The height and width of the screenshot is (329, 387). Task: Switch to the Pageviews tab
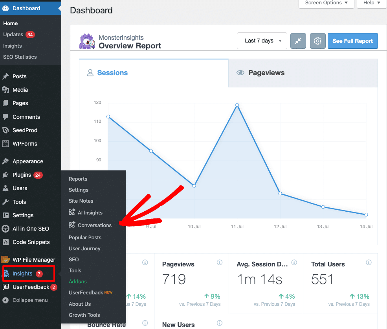pyautogui.click(x=266, y=73)
